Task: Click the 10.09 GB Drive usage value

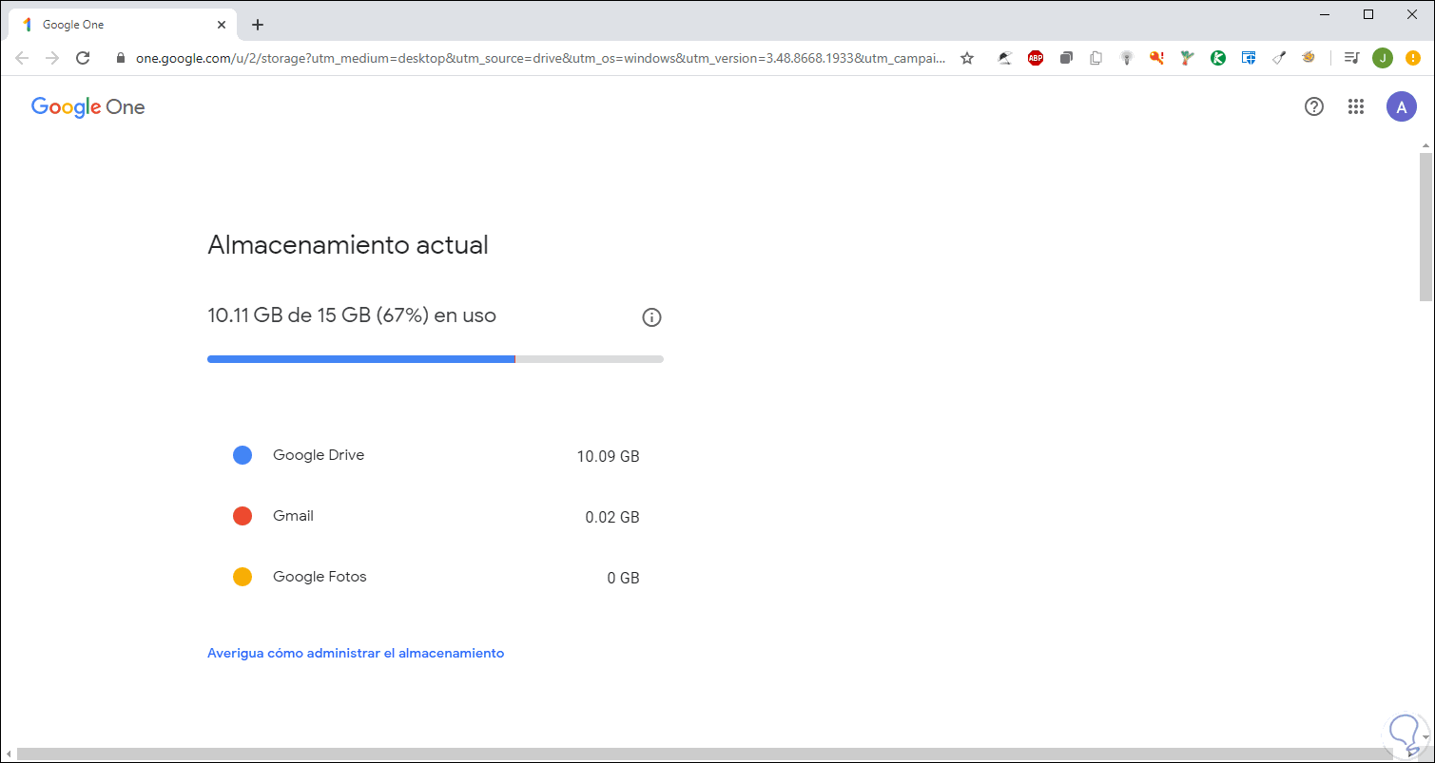Action: tap(609, 456)
